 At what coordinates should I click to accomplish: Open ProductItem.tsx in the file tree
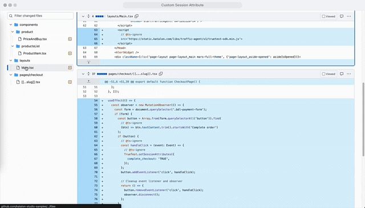click(35, 53)
